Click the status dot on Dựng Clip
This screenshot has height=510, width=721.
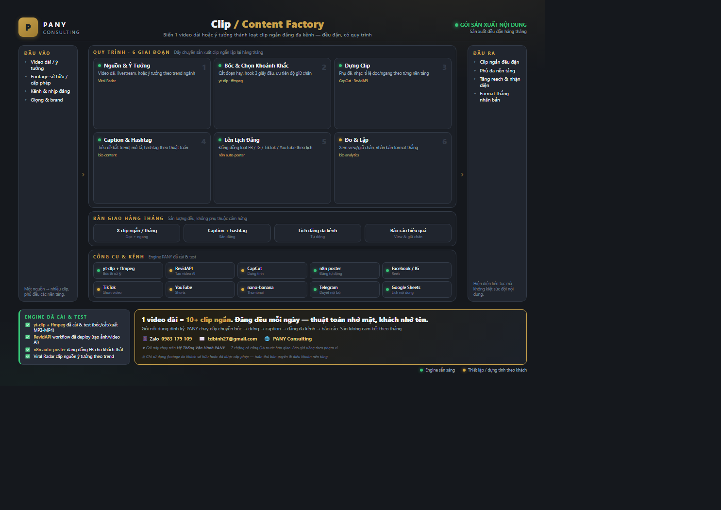coord(340,66)
